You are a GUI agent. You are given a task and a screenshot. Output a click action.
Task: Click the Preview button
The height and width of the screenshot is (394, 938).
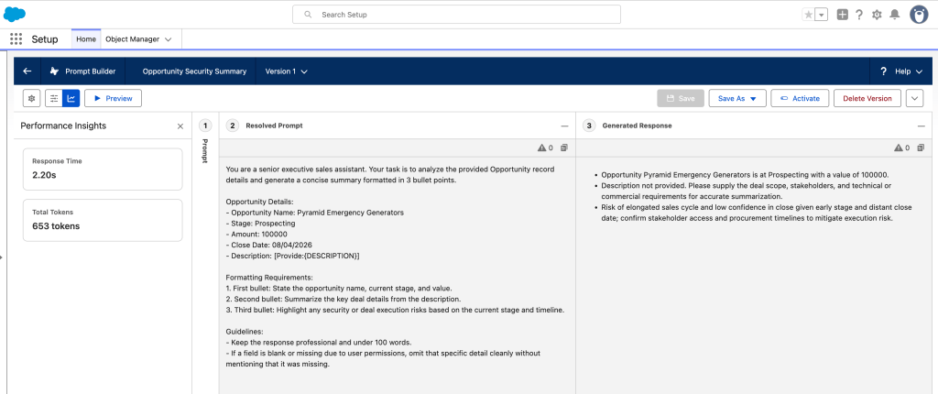tap(113, 98)
